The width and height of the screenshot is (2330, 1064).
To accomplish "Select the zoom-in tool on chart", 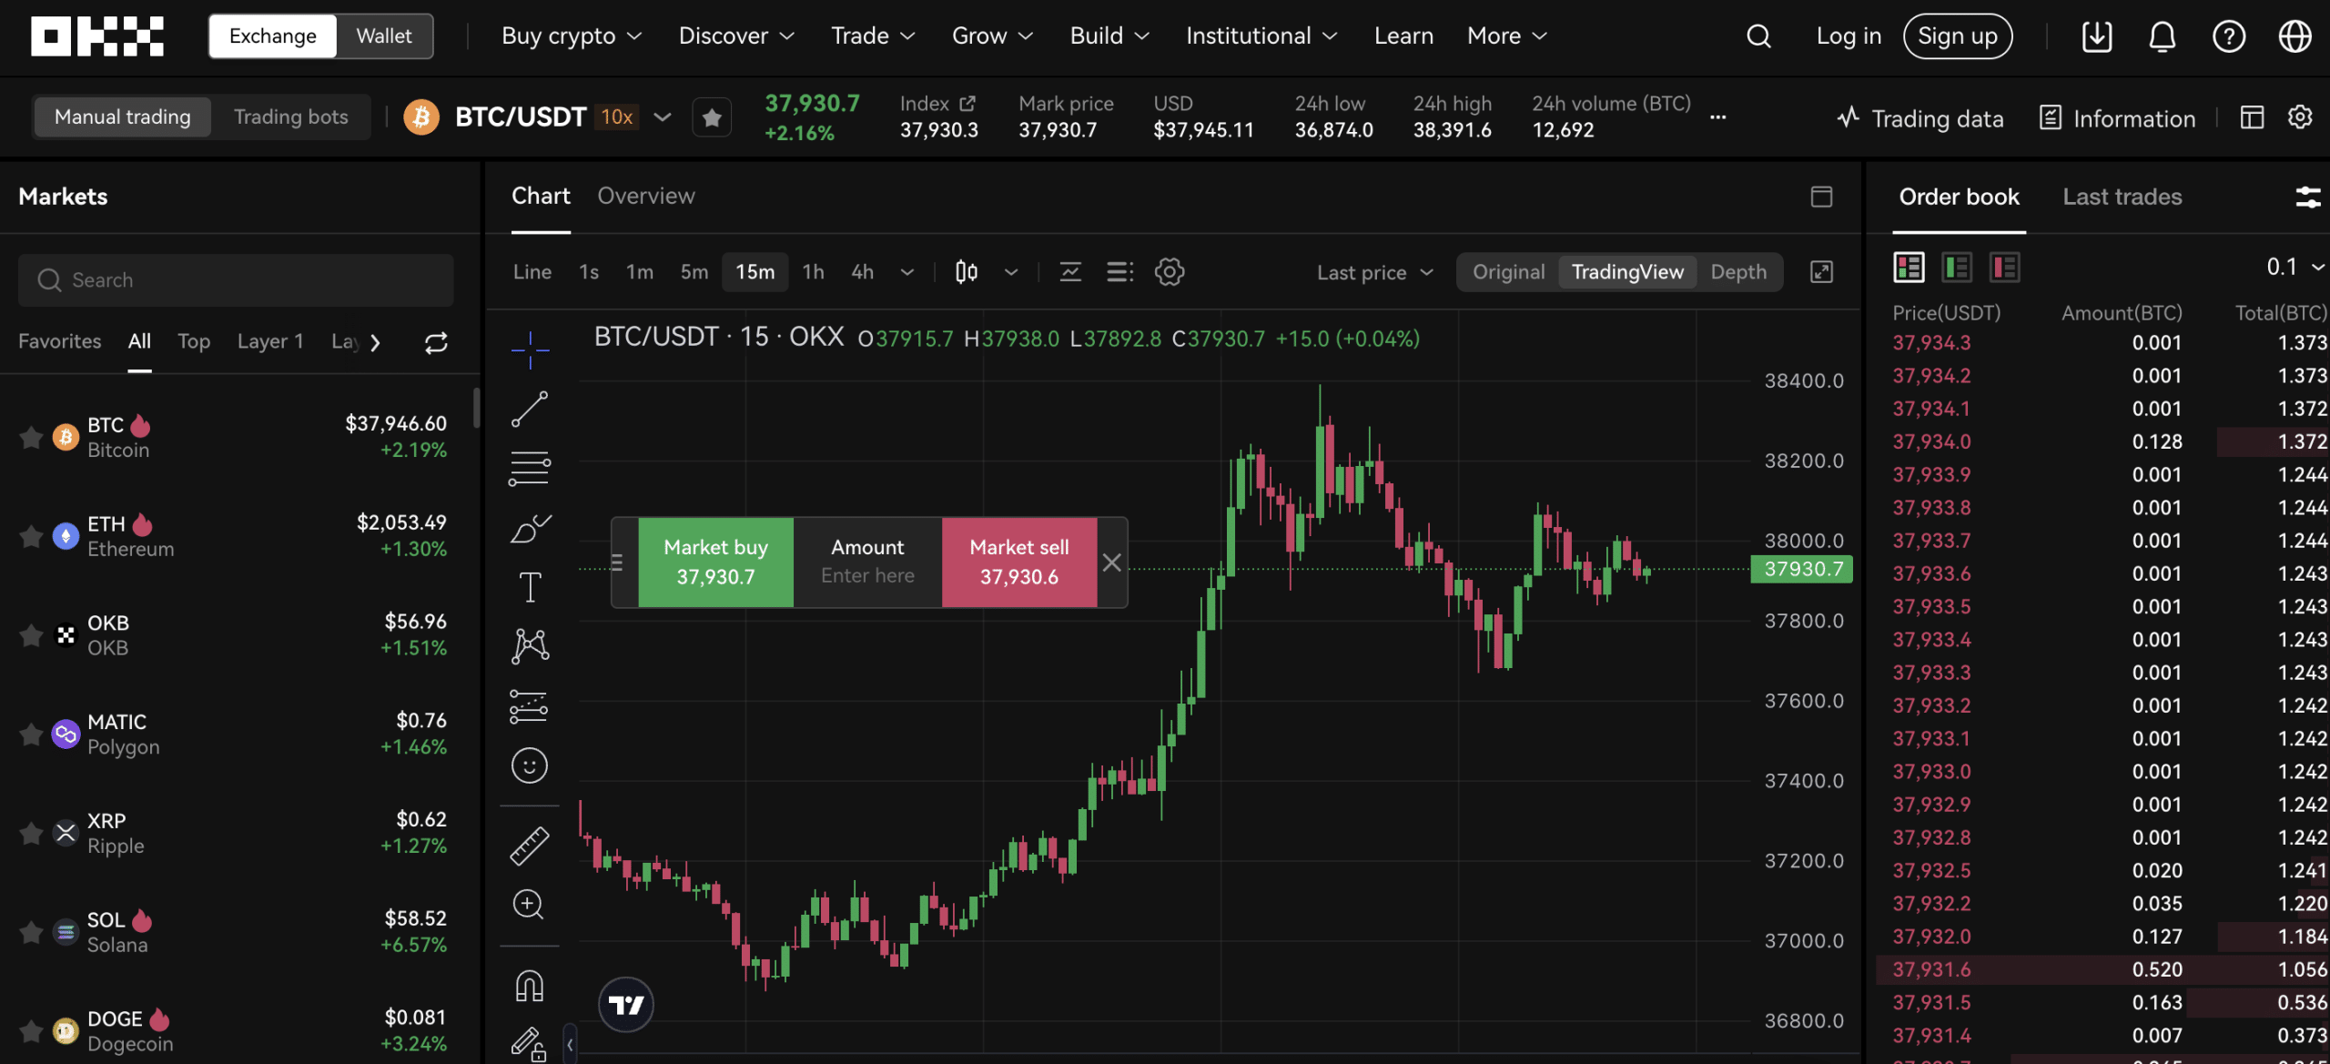I will coord(529,905).
